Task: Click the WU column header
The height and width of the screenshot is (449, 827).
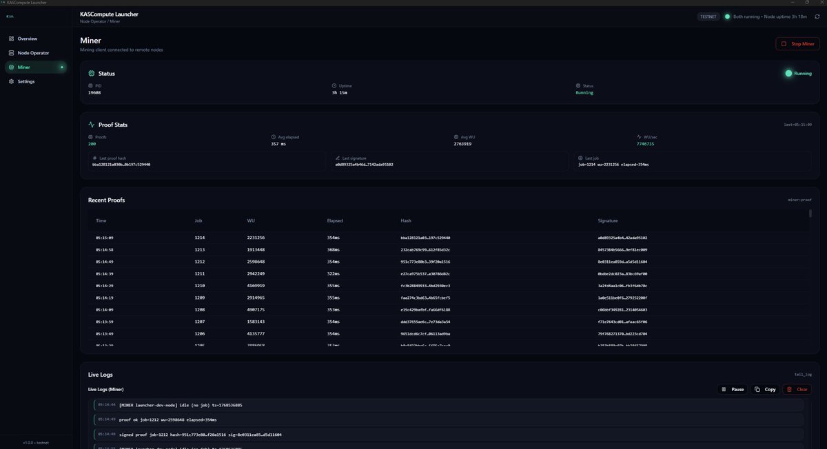Action: click(251, 220)
